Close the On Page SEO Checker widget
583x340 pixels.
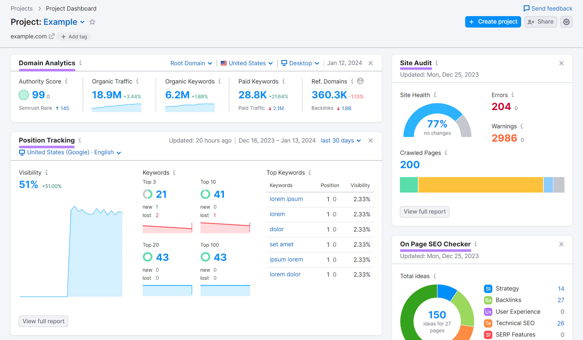(561, 244)
